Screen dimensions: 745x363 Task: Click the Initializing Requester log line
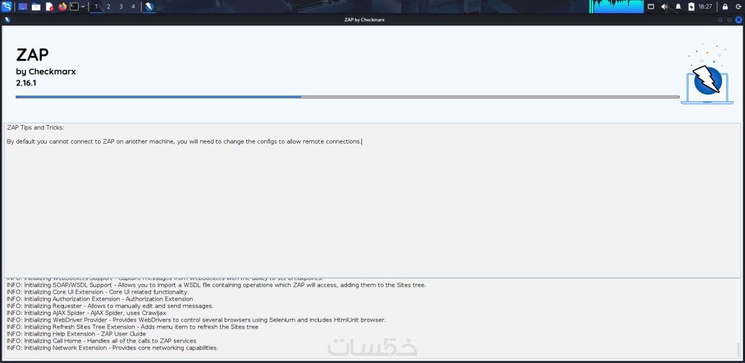click(110, 306)
